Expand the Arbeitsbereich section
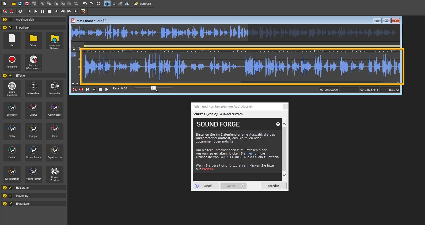 click(5, 19)
